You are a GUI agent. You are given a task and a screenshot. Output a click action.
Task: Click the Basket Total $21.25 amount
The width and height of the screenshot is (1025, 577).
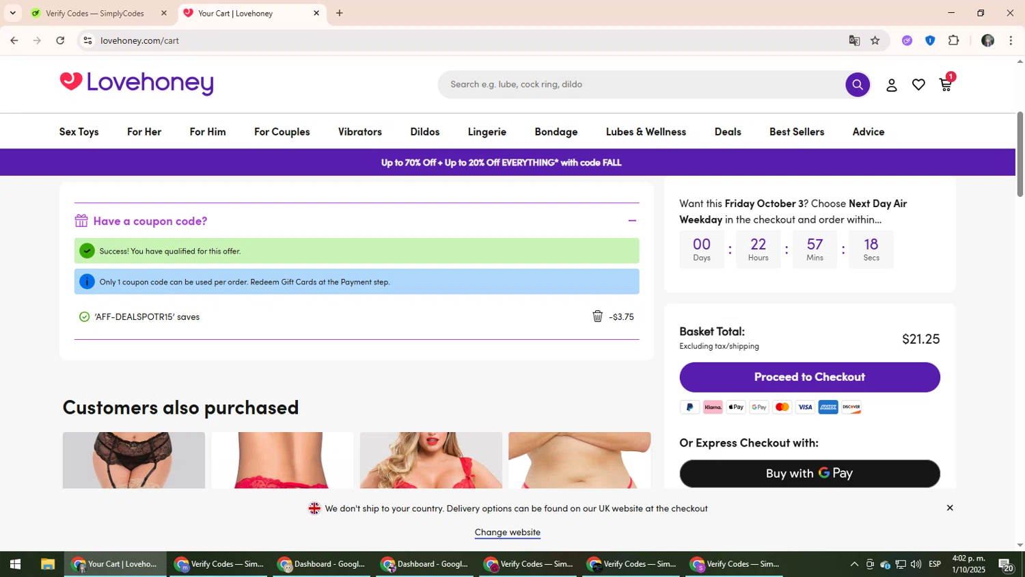click(920, 339)
